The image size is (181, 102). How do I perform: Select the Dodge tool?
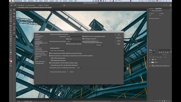(11, 41)
